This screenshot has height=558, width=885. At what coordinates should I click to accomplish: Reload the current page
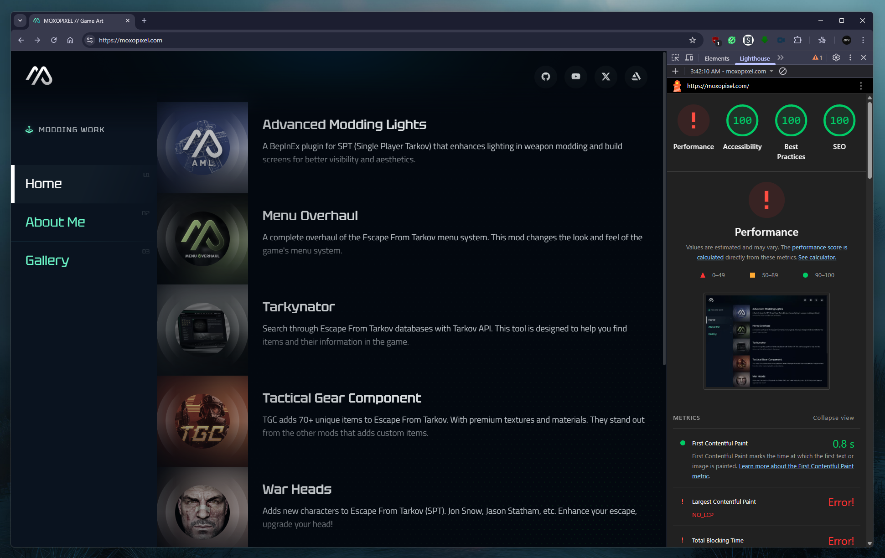54,40
